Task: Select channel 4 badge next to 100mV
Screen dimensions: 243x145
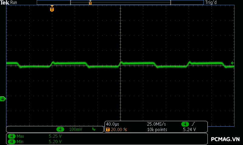Action: click(60, 129)
